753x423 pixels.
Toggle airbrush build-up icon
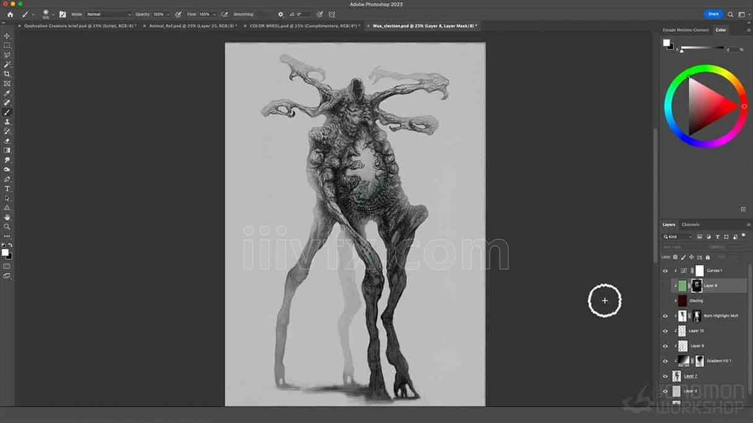coord(224,14)
